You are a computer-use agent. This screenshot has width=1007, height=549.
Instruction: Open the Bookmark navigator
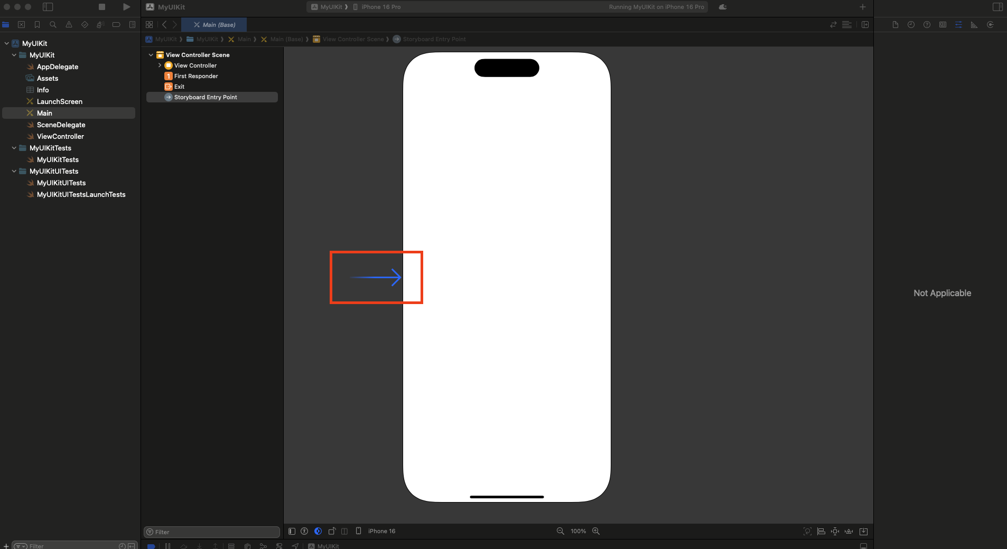pos(37,25)
